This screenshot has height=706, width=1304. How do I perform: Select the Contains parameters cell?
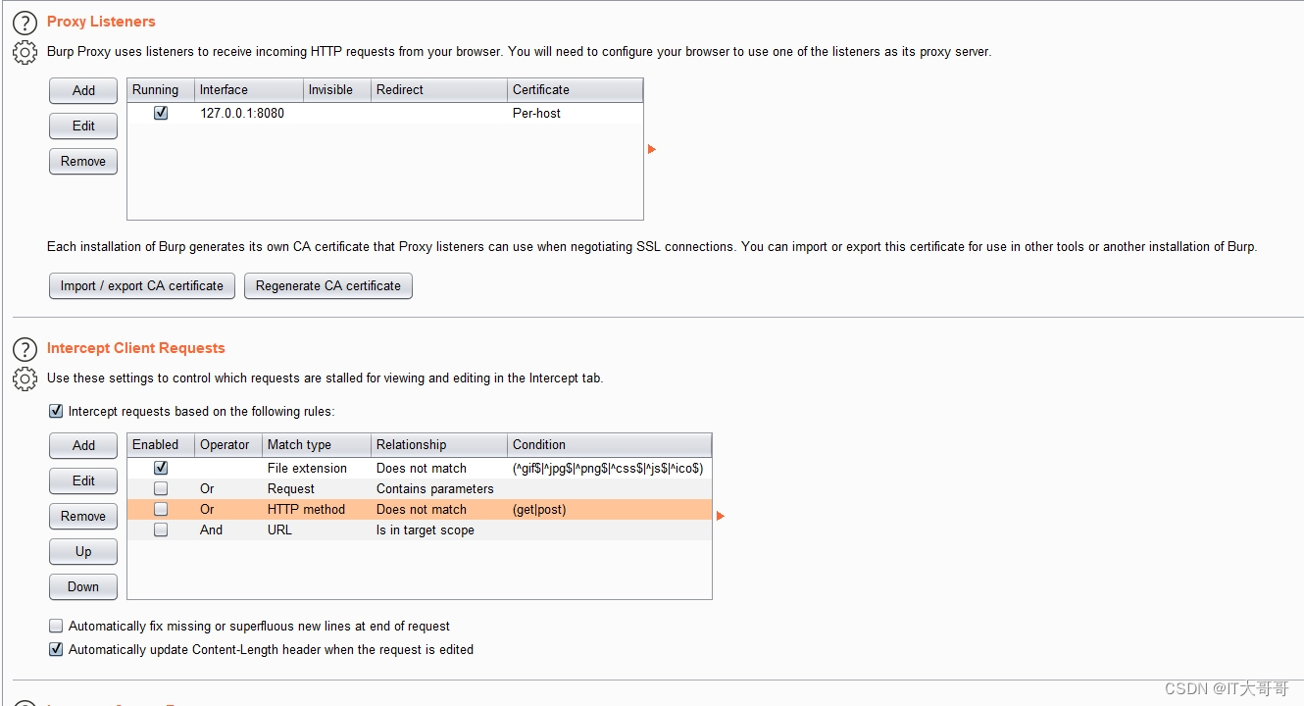[439, 488]
